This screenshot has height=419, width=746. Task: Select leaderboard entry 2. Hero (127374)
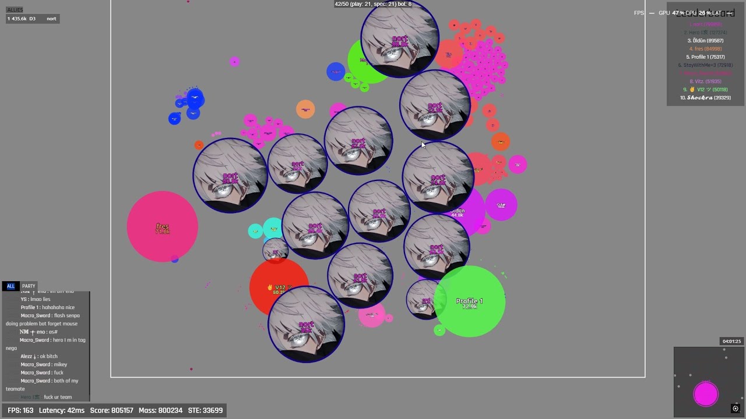[705, 33]
